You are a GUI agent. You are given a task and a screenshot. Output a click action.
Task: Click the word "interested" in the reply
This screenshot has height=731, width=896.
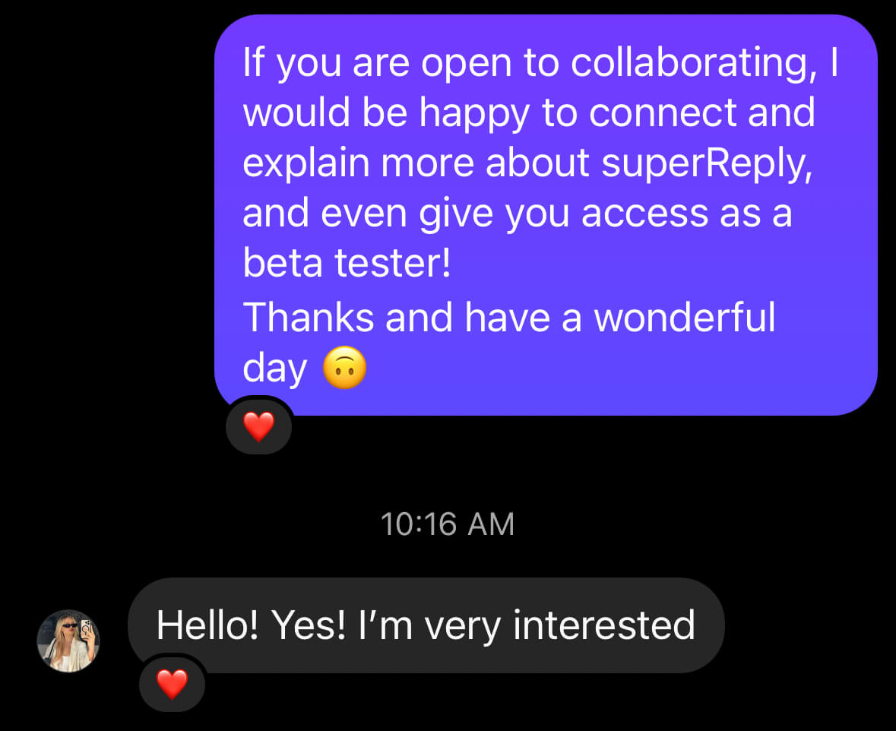click(x=604, y=625)
